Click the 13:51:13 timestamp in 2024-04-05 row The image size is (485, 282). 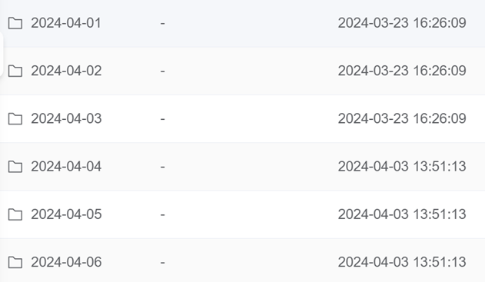(440, 214)
